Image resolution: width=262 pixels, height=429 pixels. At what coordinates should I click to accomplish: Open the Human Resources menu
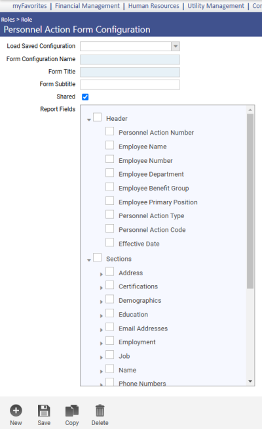click(x=154, y=6)
